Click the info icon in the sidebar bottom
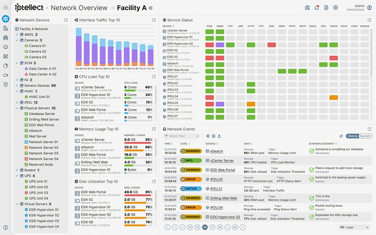This screenshot has width=376, height=235. (5, 227)
